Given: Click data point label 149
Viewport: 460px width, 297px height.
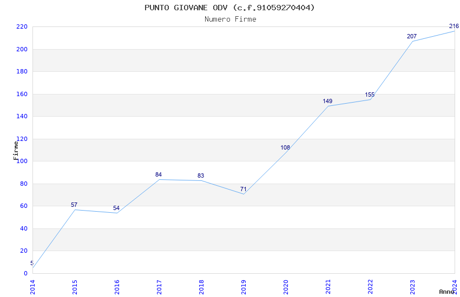Looking at the screenshot, I should (x=327, y=101).
